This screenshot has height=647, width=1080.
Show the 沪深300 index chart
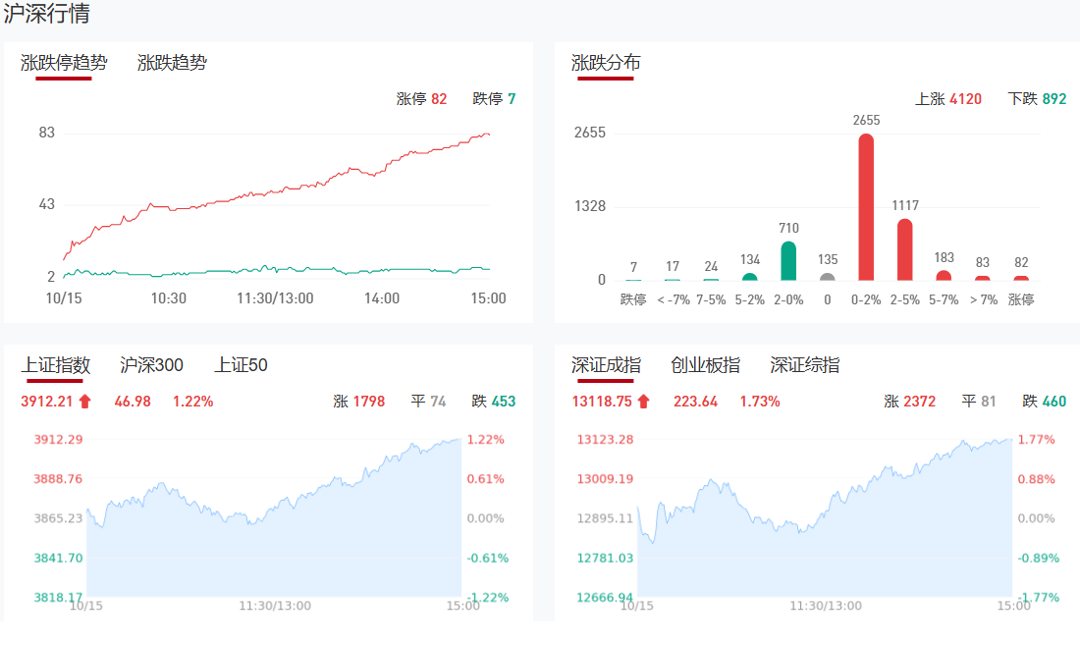[x=151, y=365]
